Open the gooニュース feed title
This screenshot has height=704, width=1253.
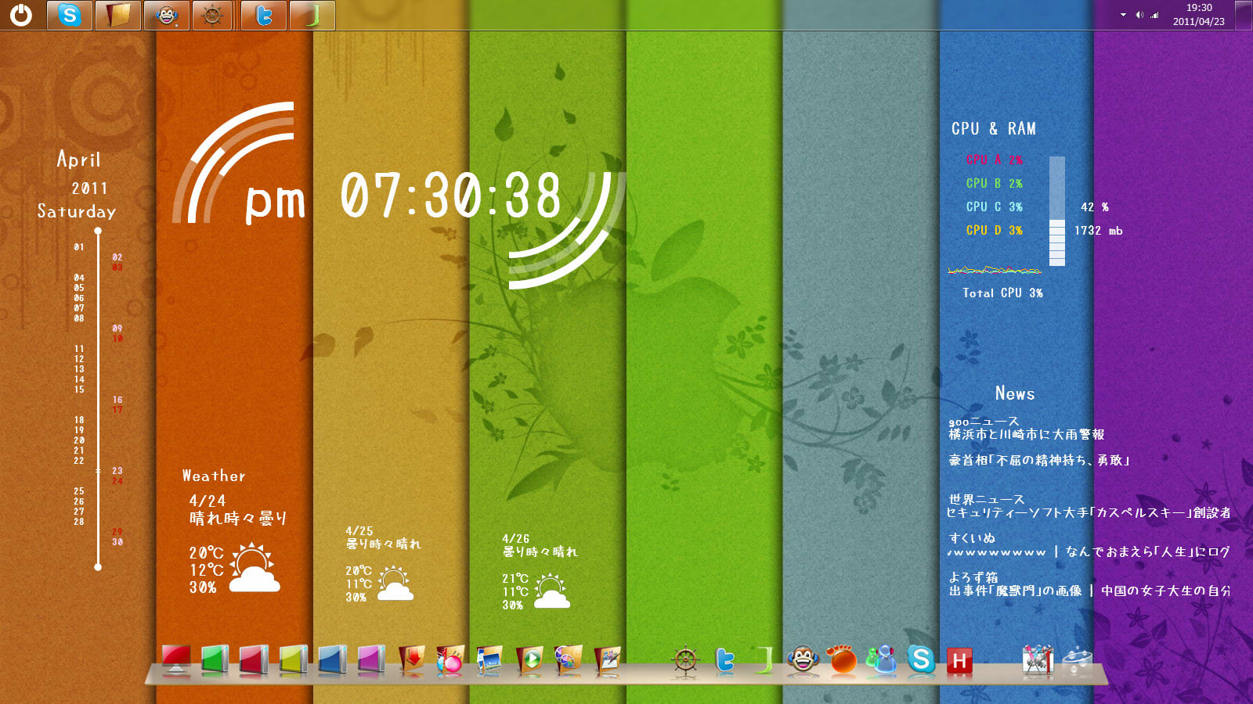pyautogui.click(x=984, y=422)
